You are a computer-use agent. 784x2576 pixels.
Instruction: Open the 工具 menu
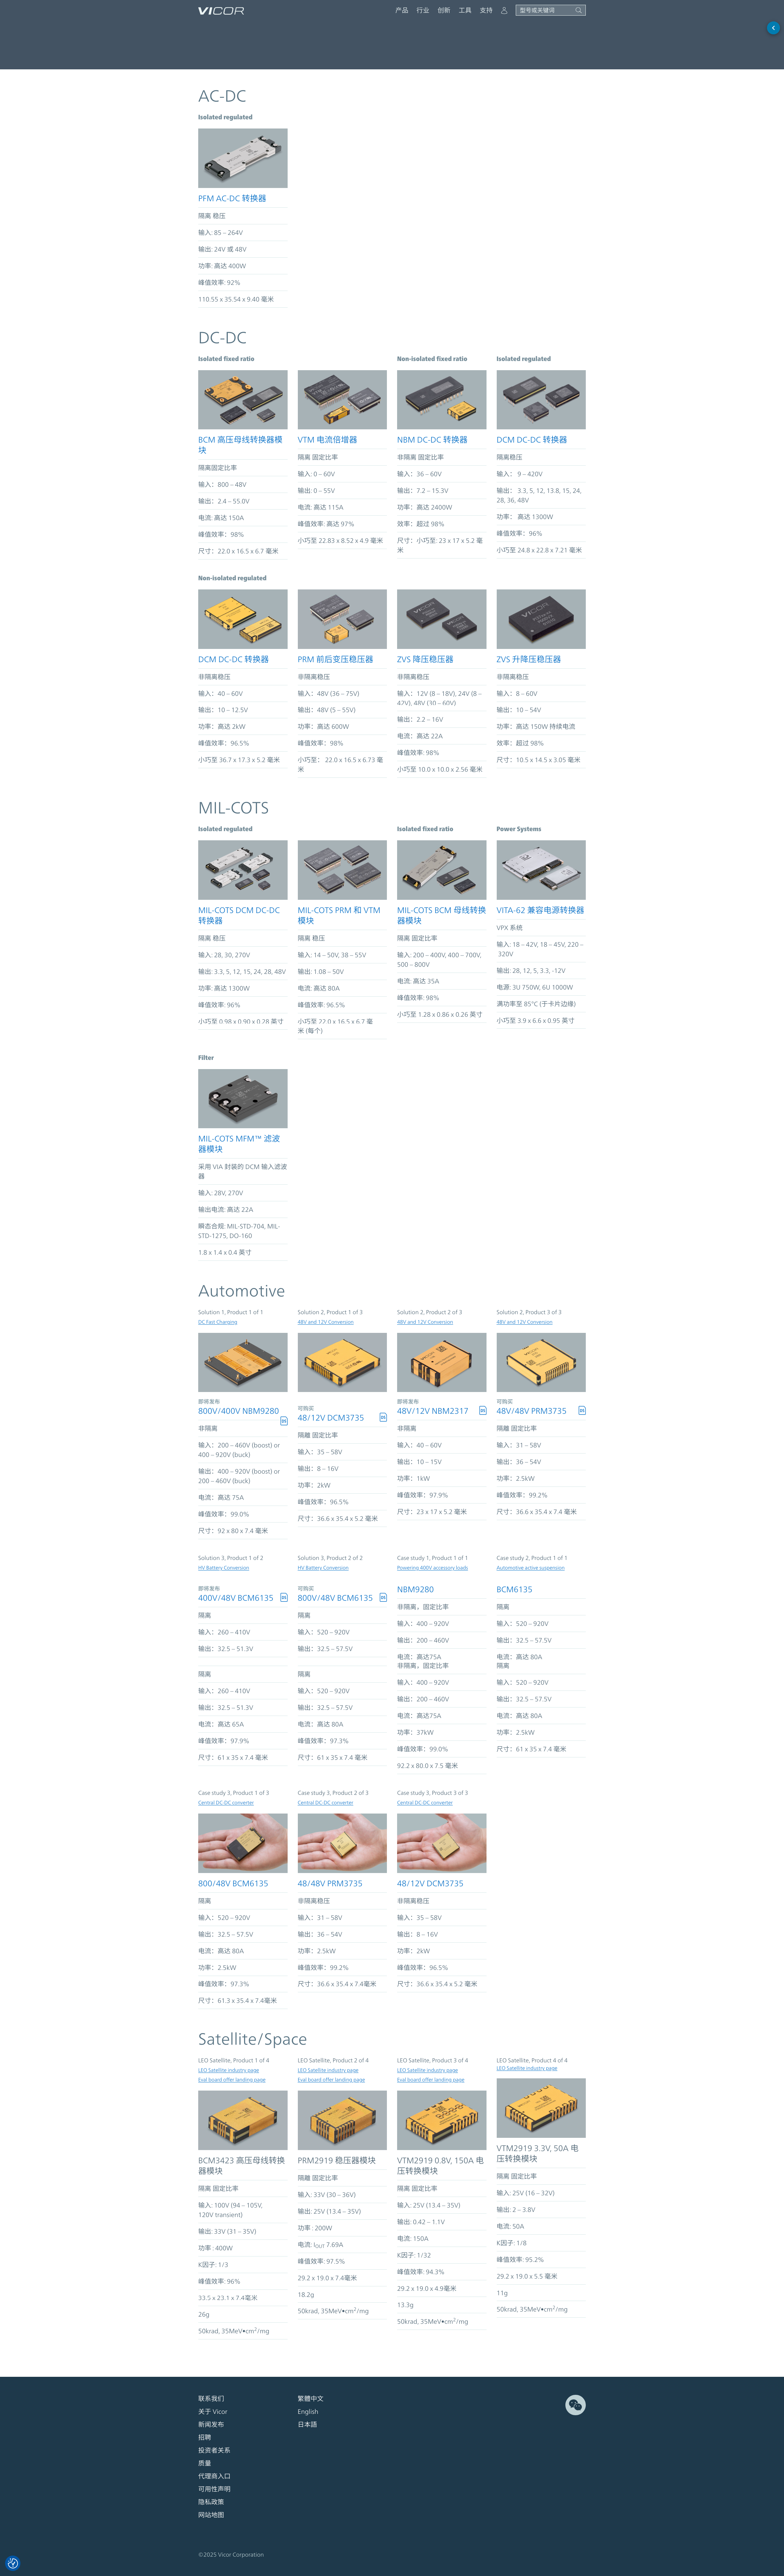tap(465, 10)
